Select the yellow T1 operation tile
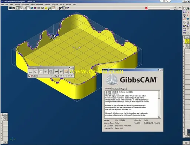Viewport: 190px width, 145px height. pos(187,41)
